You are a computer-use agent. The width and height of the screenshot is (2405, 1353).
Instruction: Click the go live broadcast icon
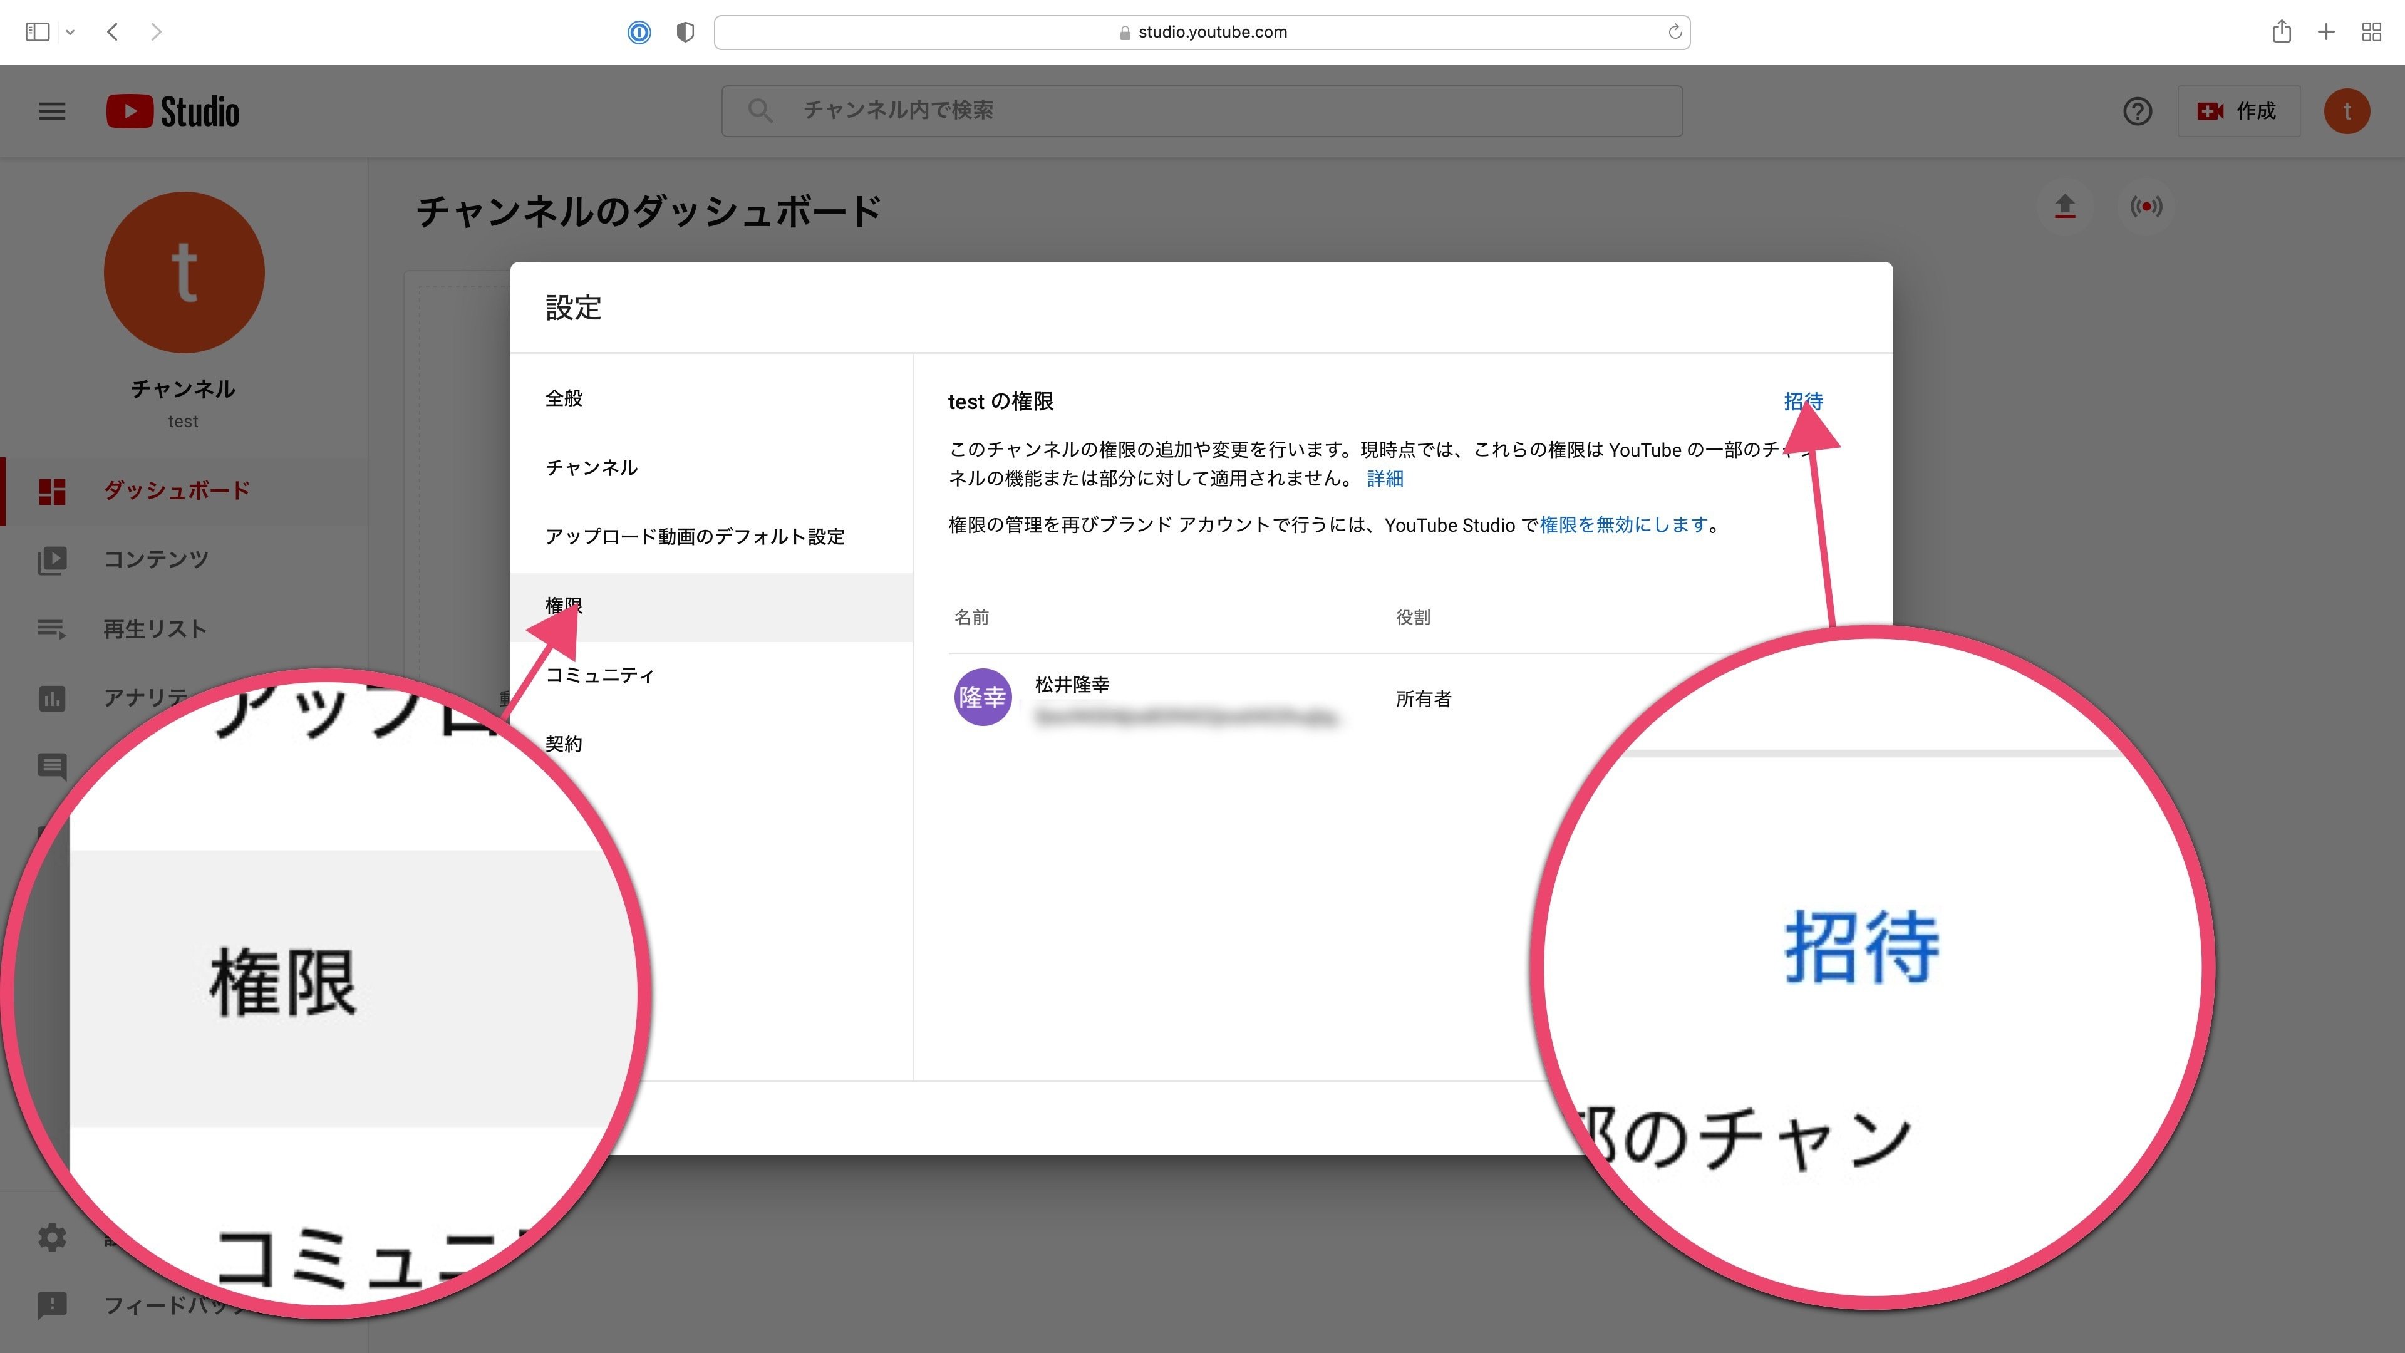tap(2146, 206)
